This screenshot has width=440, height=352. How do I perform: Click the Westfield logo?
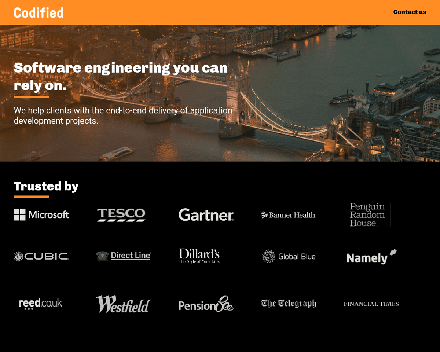[123, 304]
